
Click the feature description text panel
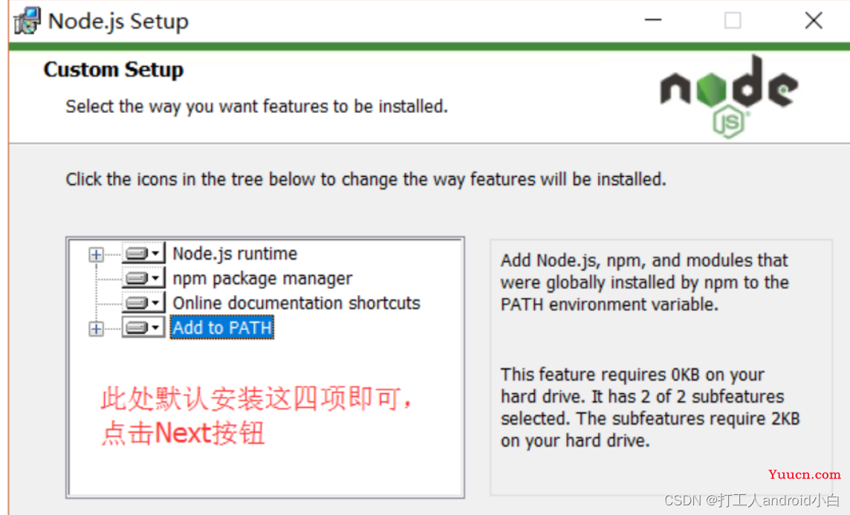point(661,368)
